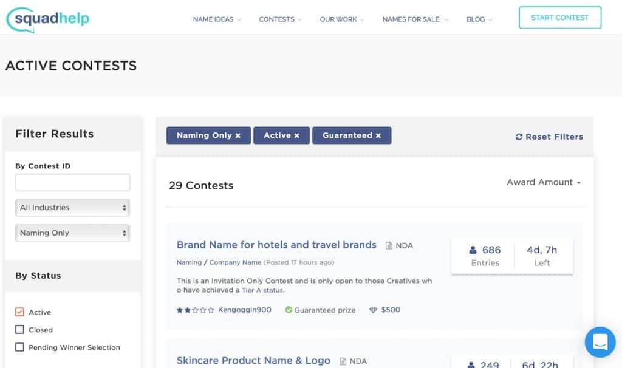The height and width of the screenshot is (368, 622).
Task: Click the Invitation Only Contest description text
Action: pos(304,285)
